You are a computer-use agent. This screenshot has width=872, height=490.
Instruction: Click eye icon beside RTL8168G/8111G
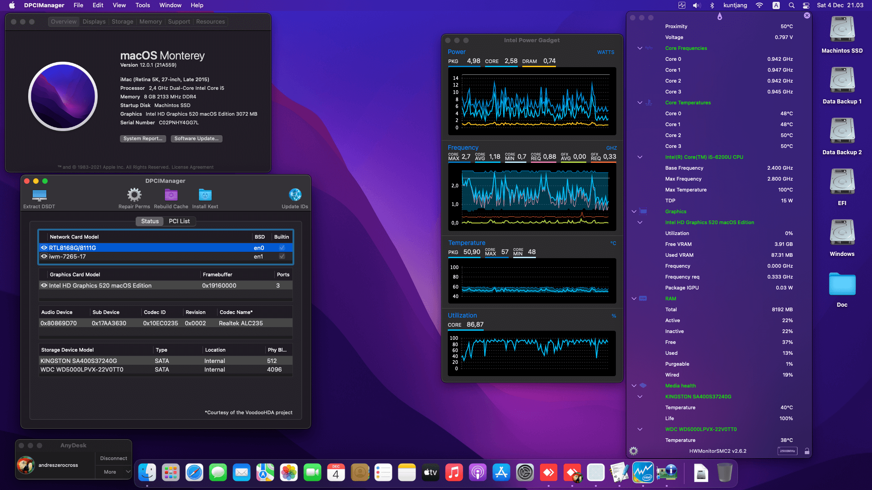click(44, 248)
